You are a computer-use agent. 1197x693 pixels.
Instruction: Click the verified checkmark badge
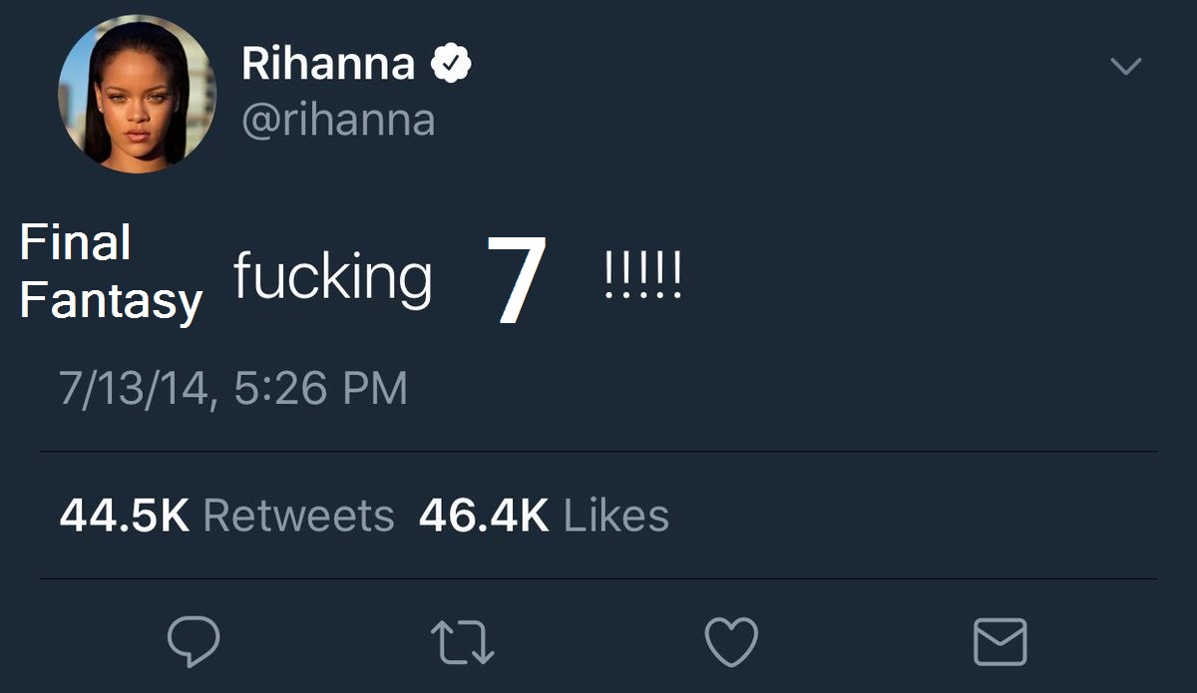tap(450, 65)
